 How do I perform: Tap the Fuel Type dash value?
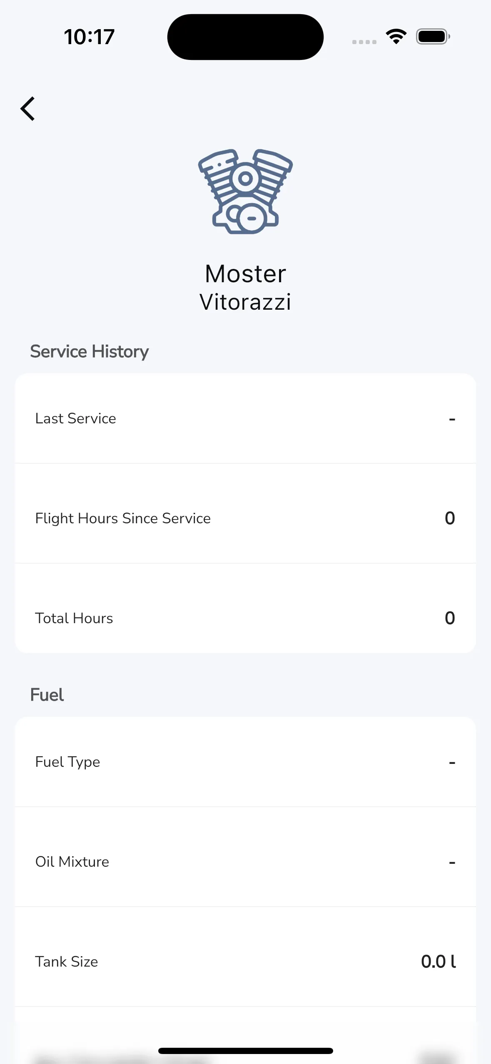[452, 762]
